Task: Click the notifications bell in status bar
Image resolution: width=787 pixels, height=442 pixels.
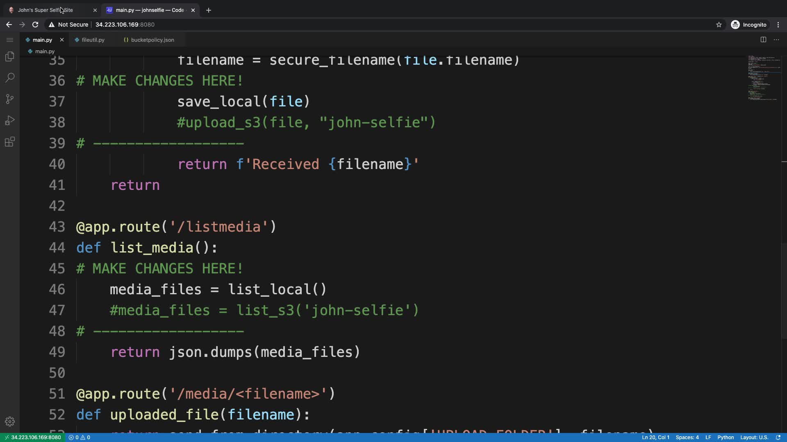Action: (x=778, y=437)
